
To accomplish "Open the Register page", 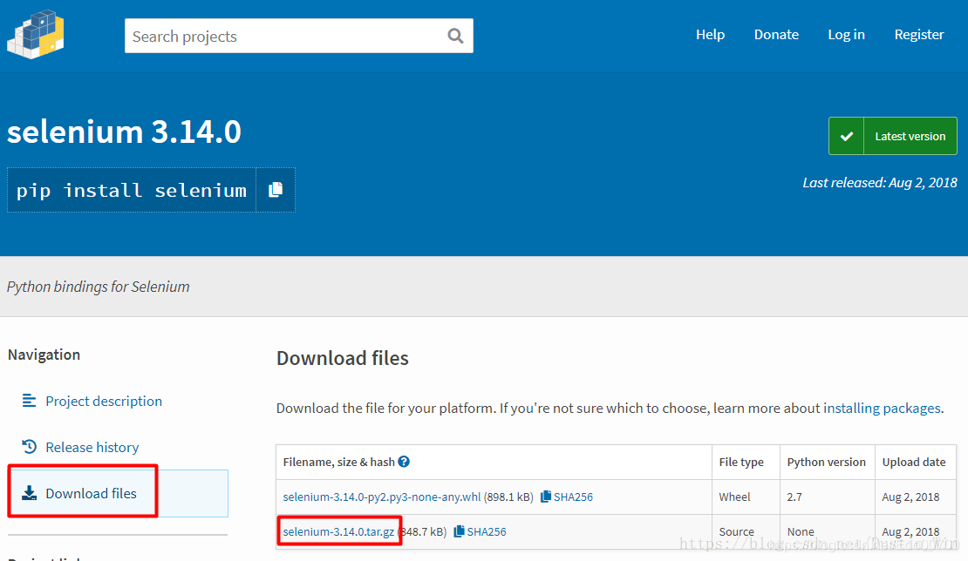I will coord(919,35).
